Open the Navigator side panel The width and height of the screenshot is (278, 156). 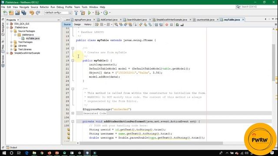coord(3,29)
